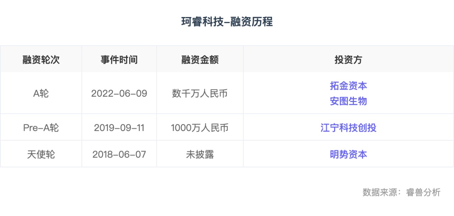
Task: Click the 融资轮次 column header
Action: (41, 59)
